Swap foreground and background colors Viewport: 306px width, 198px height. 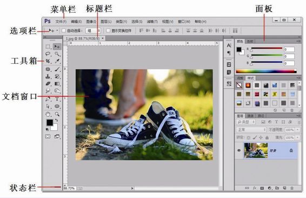point(56,120)
